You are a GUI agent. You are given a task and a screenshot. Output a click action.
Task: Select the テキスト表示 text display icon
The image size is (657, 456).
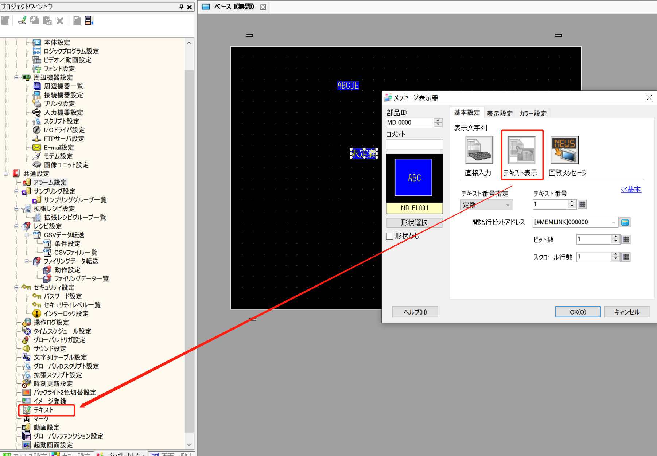pos(521,150)
